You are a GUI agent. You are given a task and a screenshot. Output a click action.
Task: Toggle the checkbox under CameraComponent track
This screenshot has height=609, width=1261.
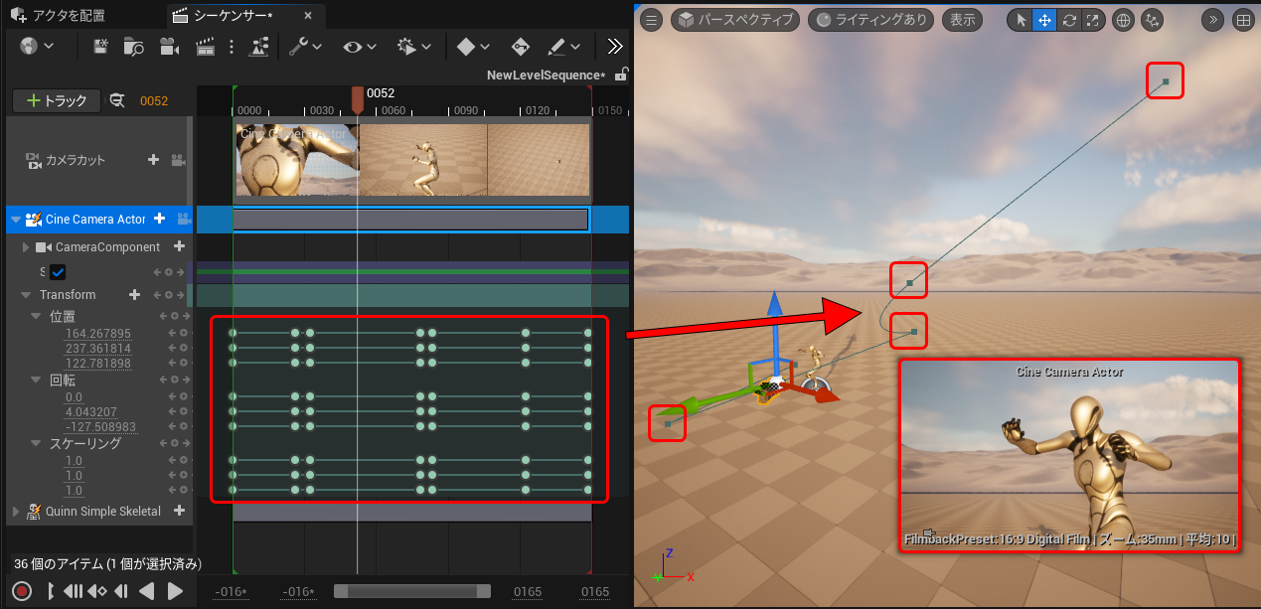58,272
